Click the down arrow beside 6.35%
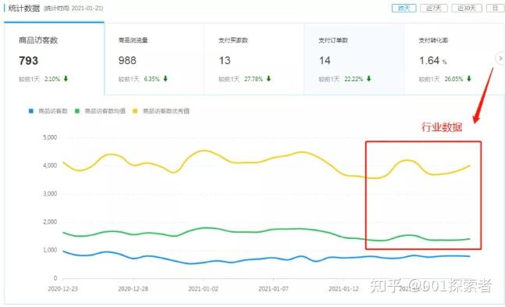This screenshot has width=505, height=307. point(165,79)
